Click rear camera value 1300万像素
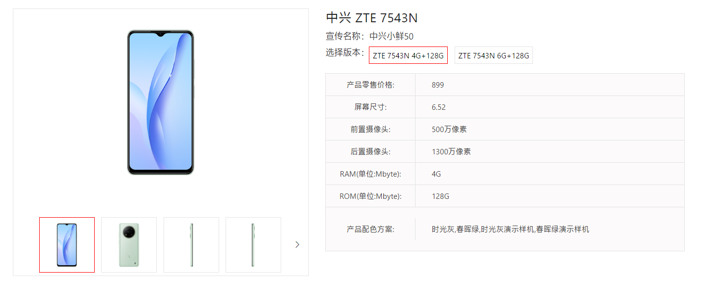This screenshot has height=282, width=709. (x=451, y=151)
